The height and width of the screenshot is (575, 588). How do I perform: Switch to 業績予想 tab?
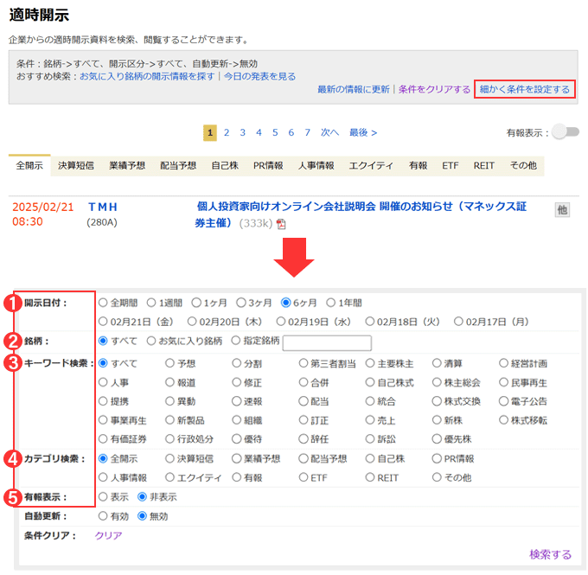(127, 165)
